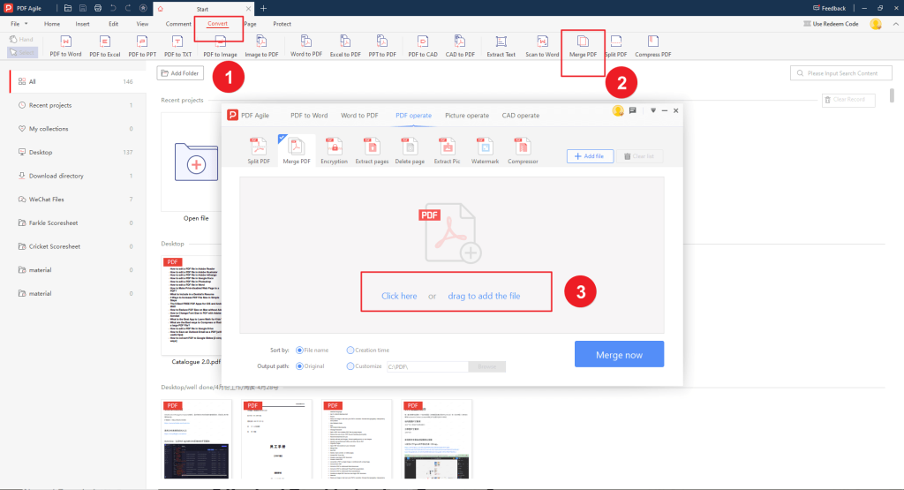
Task: Open the PDF to PPT converter
Action: click(142, 46)
